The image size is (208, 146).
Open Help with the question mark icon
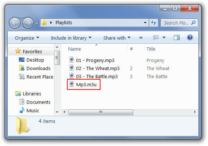pos(190,37)
